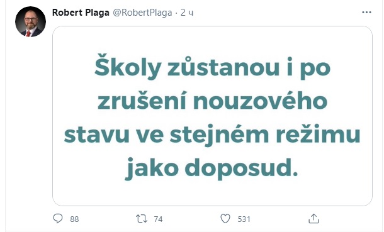Click the word 'zůstanou' in the card
This screenshot has width=384, height=232.
223,67
